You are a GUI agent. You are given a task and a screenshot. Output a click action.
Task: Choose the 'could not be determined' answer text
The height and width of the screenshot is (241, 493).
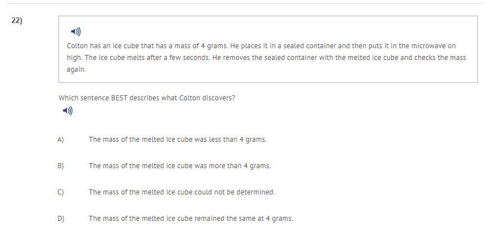[182, 192]
